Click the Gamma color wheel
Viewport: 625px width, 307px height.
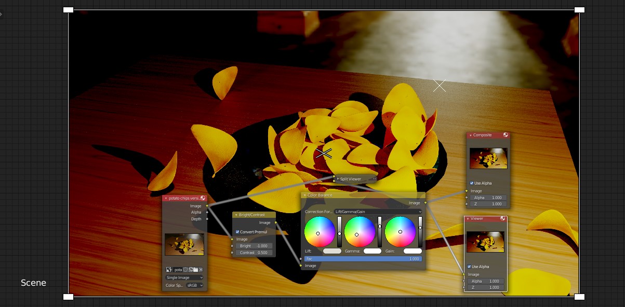pos(360,231)
